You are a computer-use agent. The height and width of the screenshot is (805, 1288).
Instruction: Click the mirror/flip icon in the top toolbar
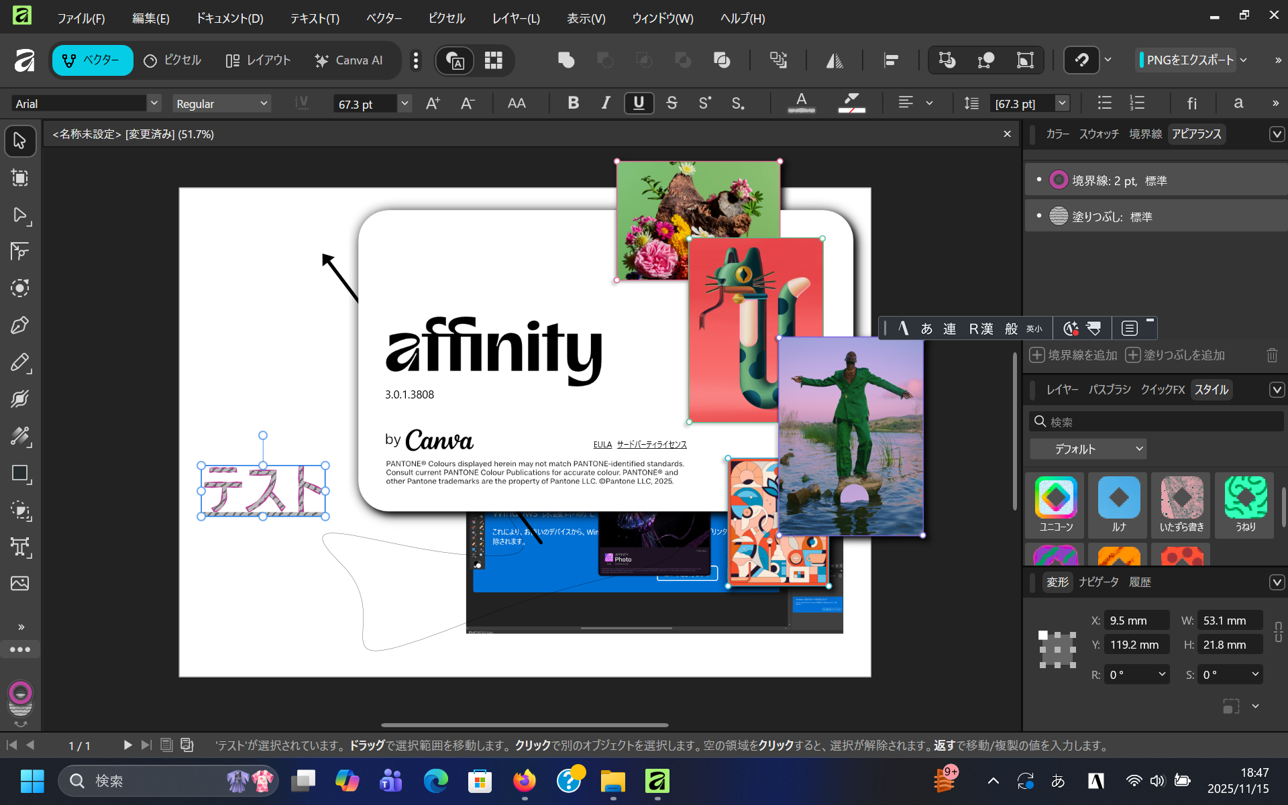click(x=833, y=60)
